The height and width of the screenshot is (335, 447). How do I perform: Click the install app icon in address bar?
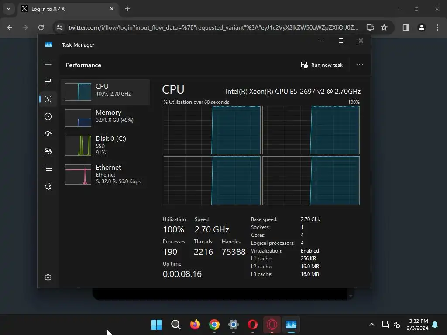coord(370,27)
